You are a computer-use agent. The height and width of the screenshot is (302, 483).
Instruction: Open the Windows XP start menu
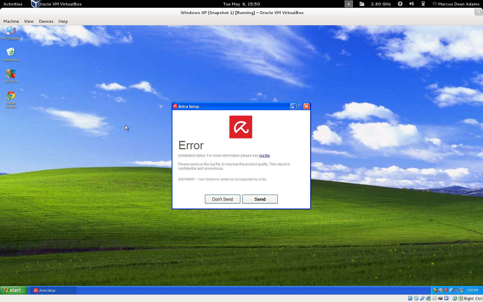[x=14, y=290]
